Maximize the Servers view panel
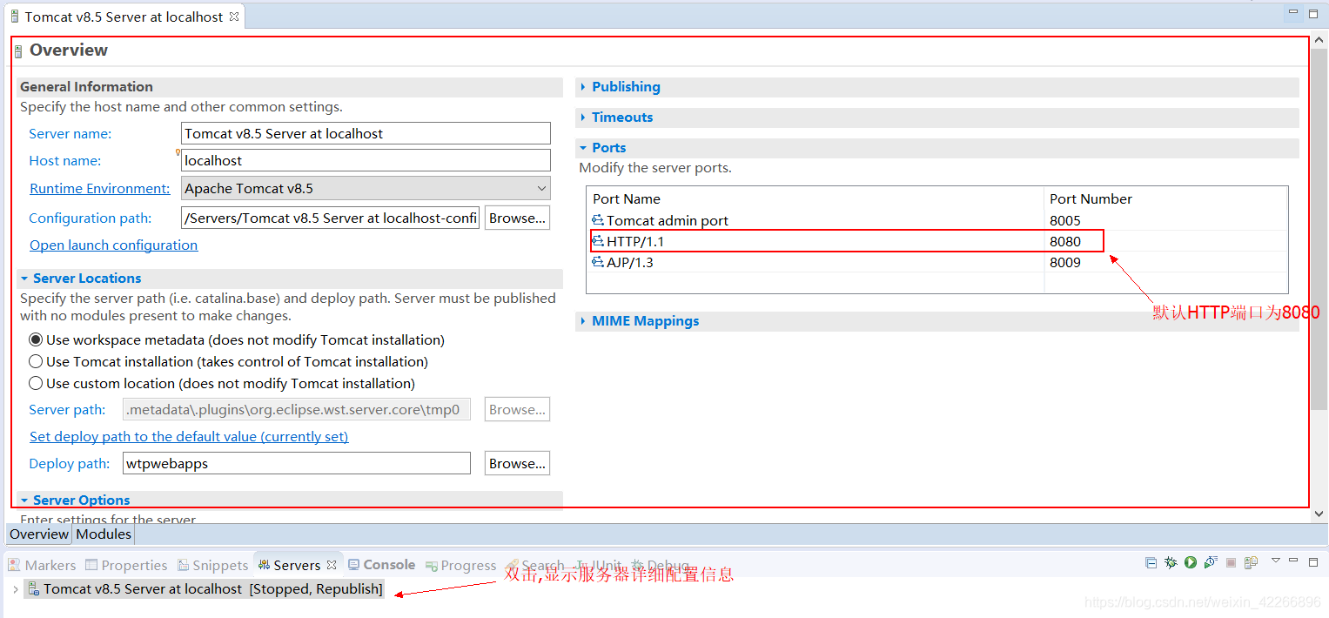1329x618 pixels. pos(1313,562)
